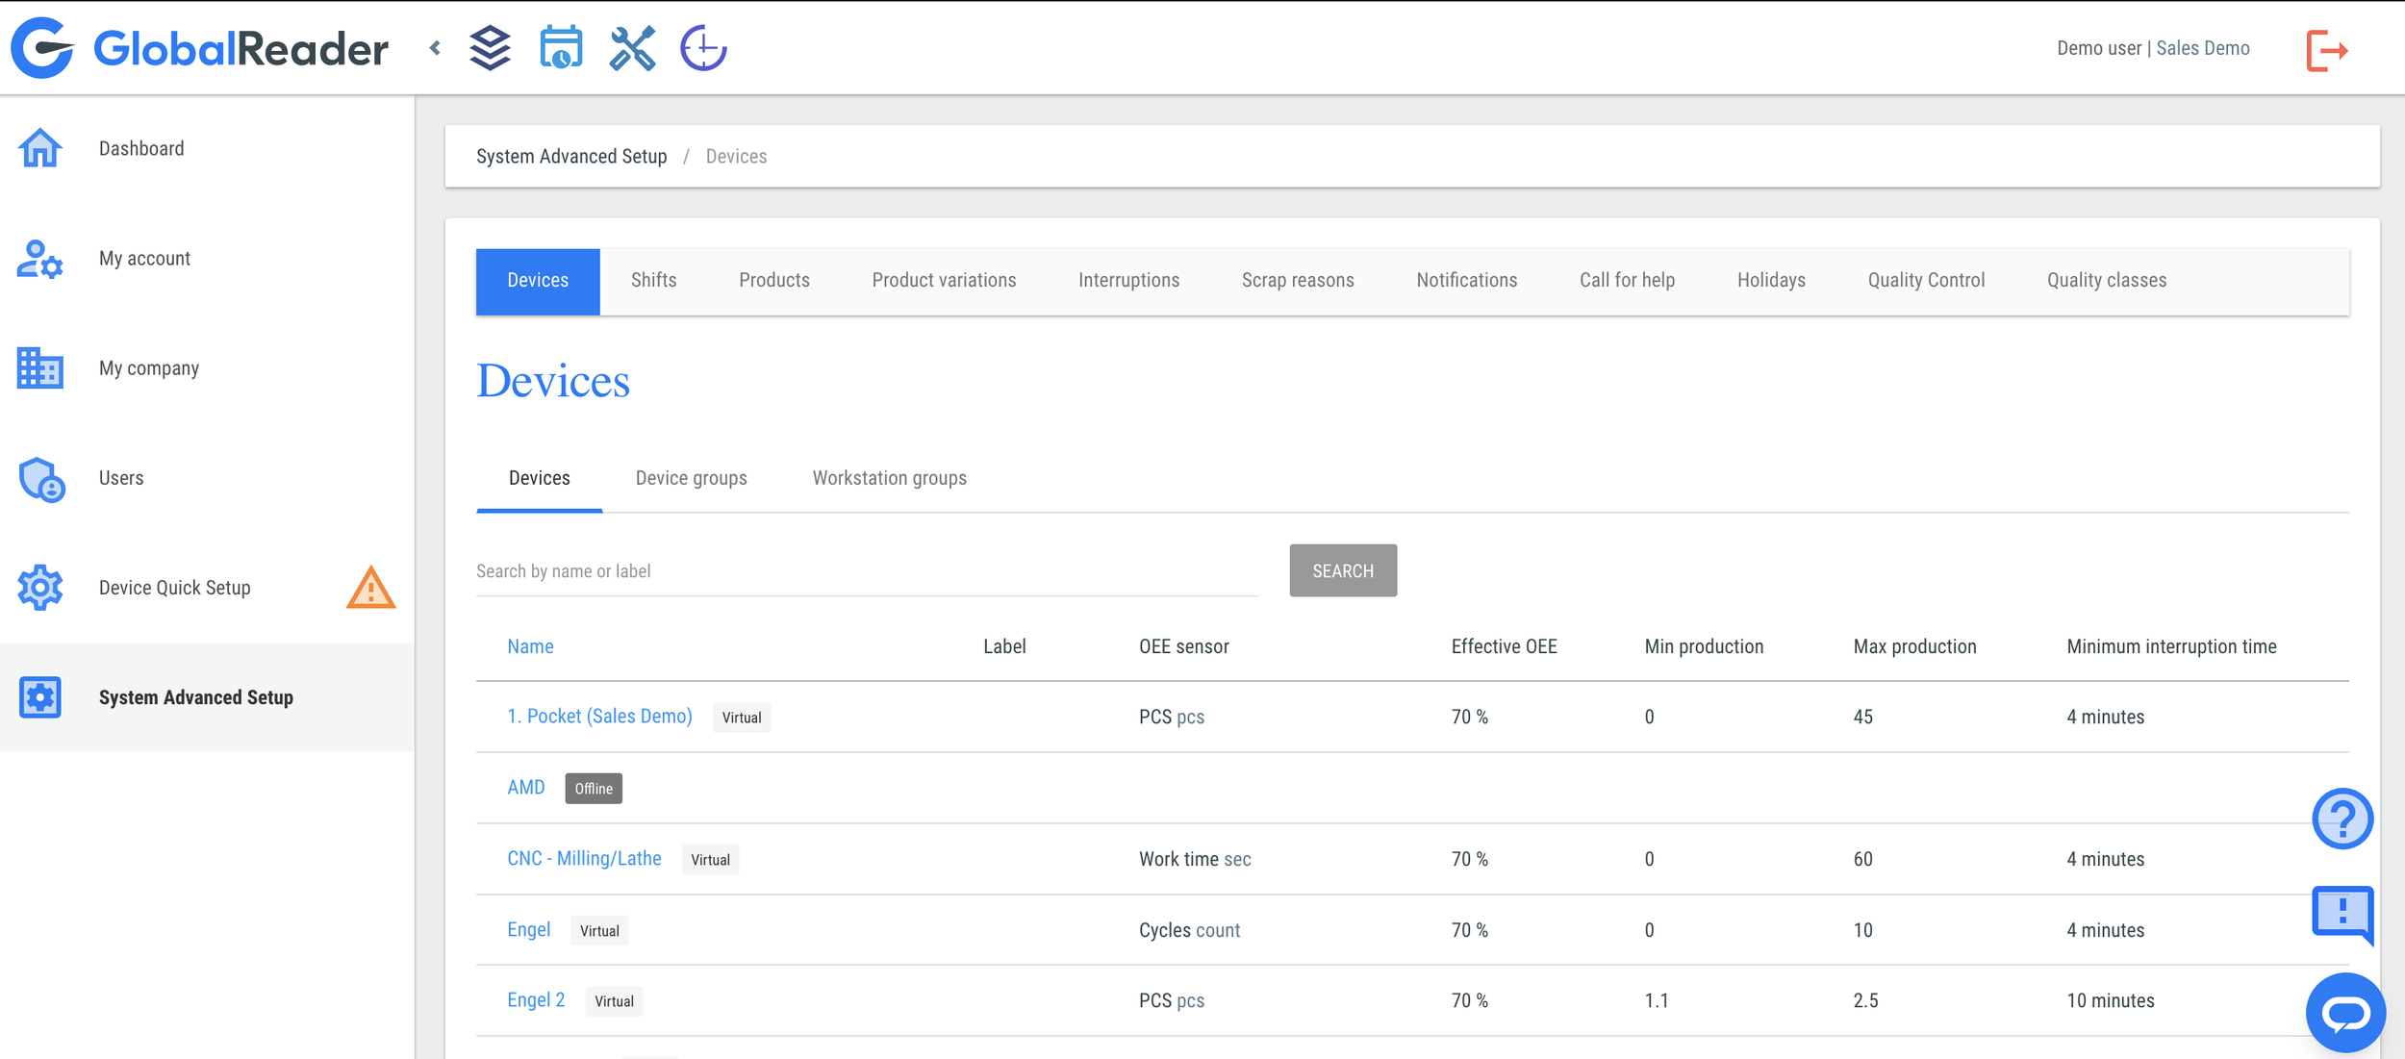
Task: Open the exclamation feedback bubble icon
Action: (2342, 912)
